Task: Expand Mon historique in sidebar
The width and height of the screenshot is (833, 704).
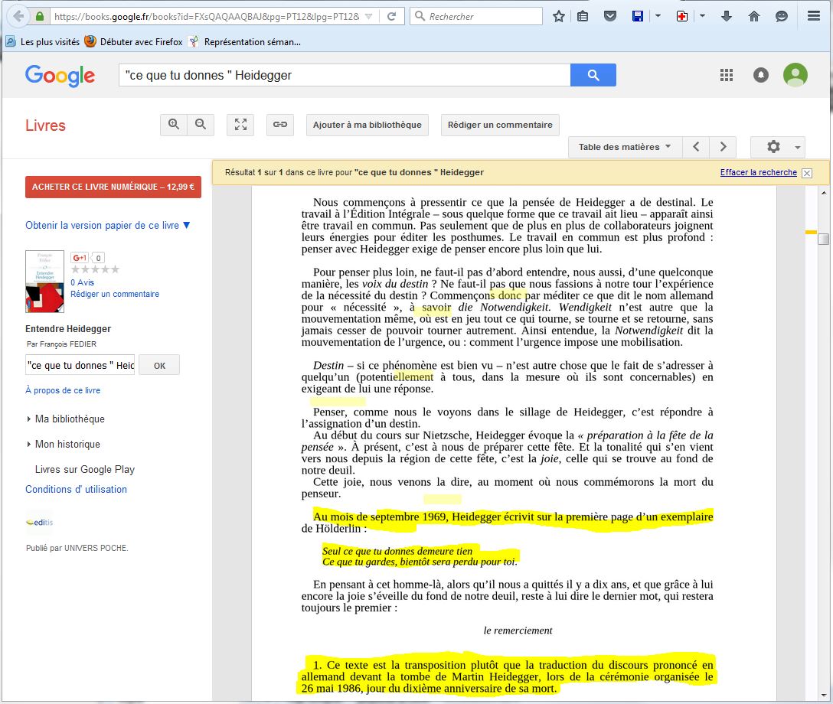Action: [67, 445]
